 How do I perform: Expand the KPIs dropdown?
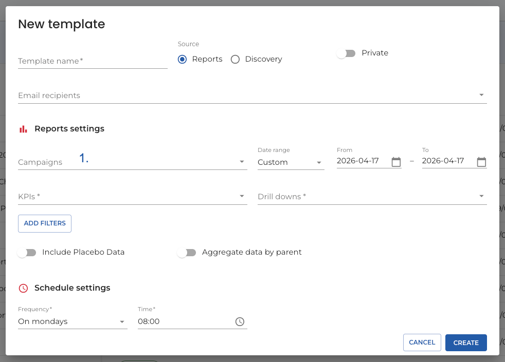133,197
